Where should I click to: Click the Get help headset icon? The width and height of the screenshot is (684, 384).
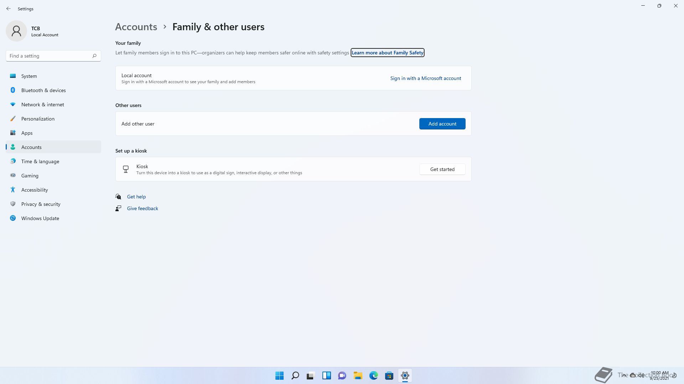click(x=118, y=197)
